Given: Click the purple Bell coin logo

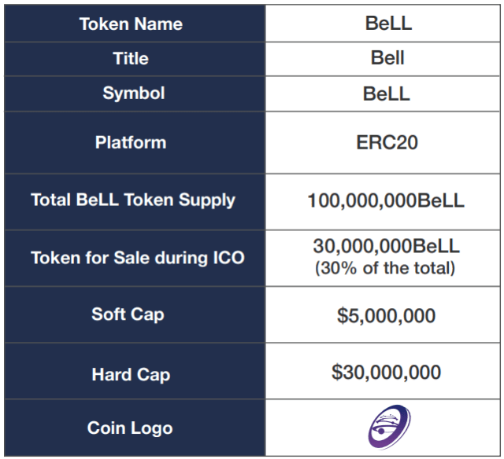Looking at the screenshot, I should 389,427.
